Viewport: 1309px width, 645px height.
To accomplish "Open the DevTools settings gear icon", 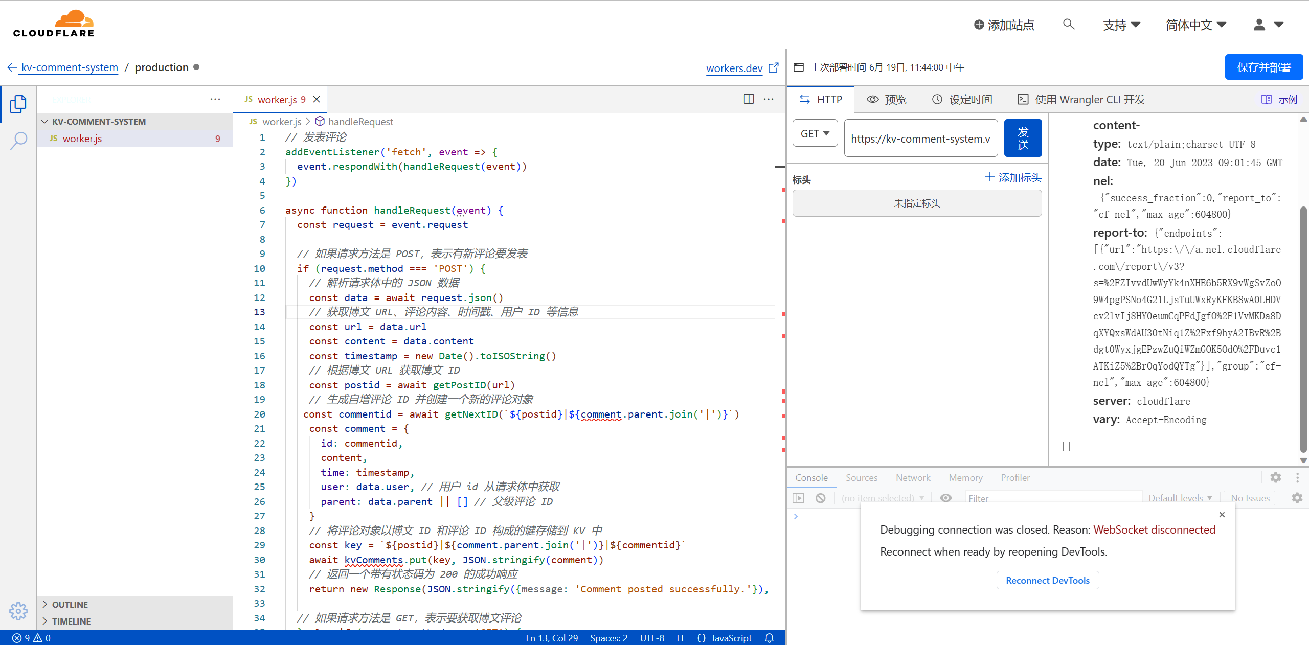I will pyautogui.click(x=1275, y=477).
